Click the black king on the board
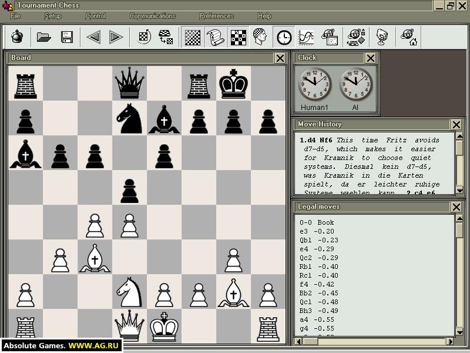Viewport: 470px width, 353px height. pos(233,84)
